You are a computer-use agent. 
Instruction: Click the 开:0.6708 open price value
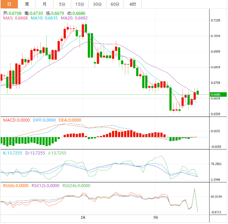click(12, 13)
